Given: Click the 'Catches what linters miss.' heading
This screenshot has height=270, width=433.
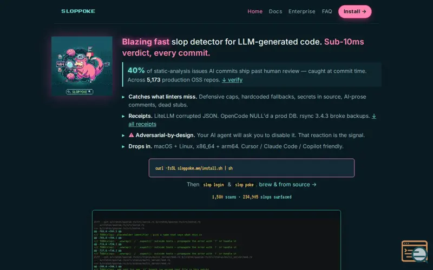Looking at the screenshot, I should click(x=163, y=97).
